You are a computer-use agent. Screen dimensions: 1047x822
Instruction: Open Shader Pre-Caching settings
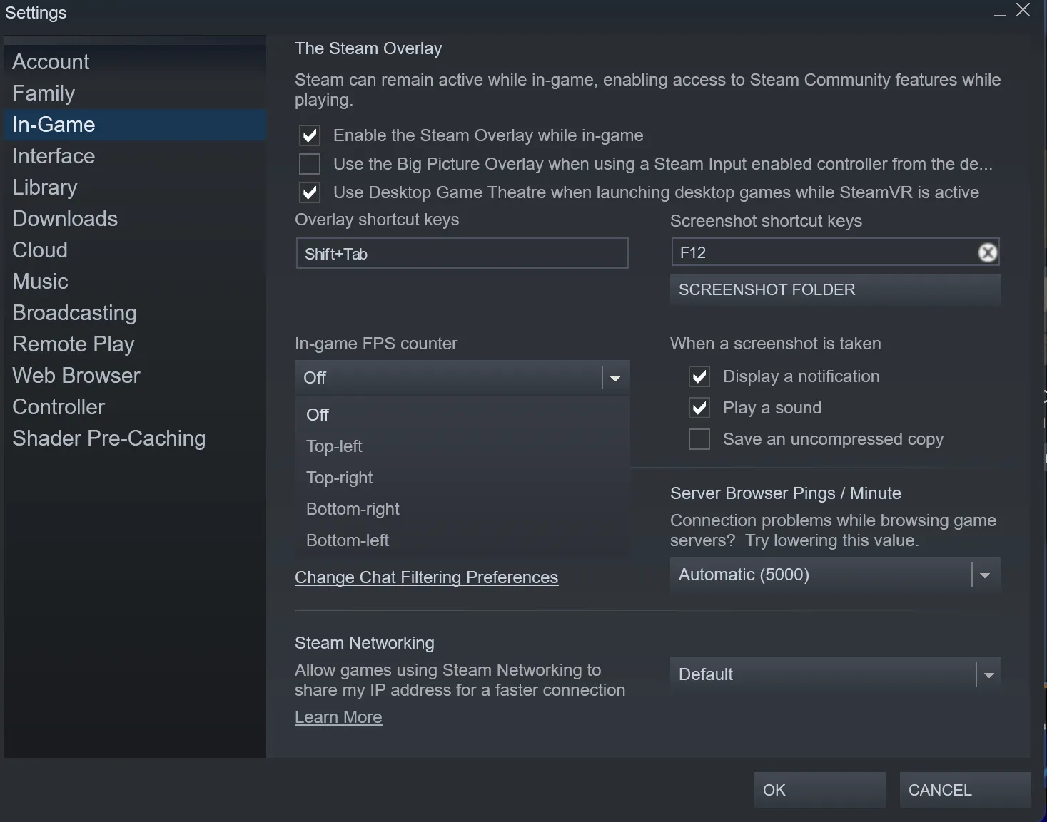coord(108,438)
